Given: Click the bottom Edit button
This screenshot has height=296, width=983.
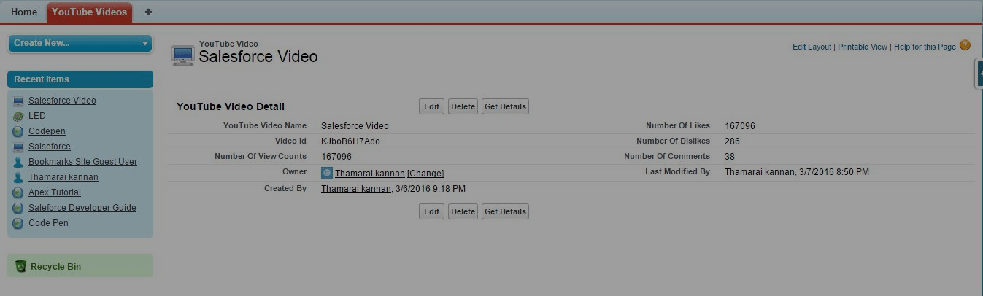Looking at the screenshot, I should coord(431,211).
